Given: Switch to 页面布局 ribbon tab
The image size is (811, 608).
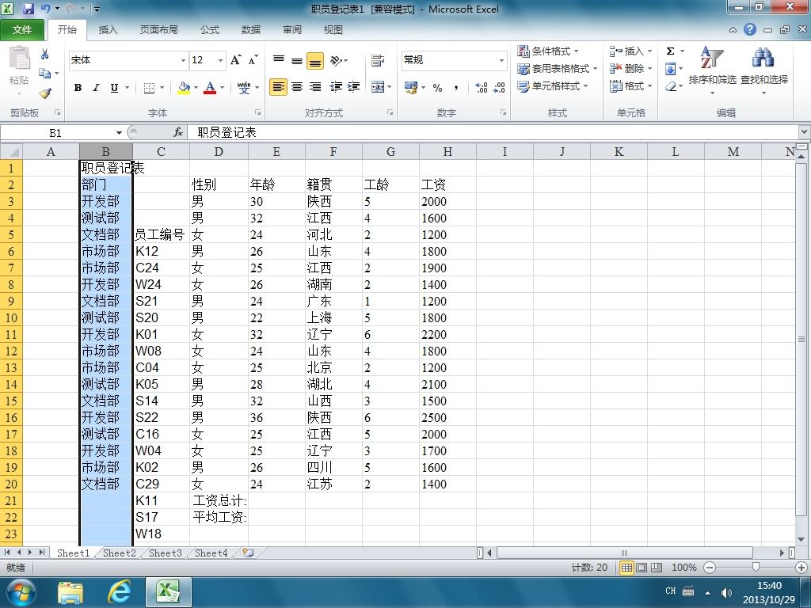Looking at the screenshot, I should (x=158, y=29).
